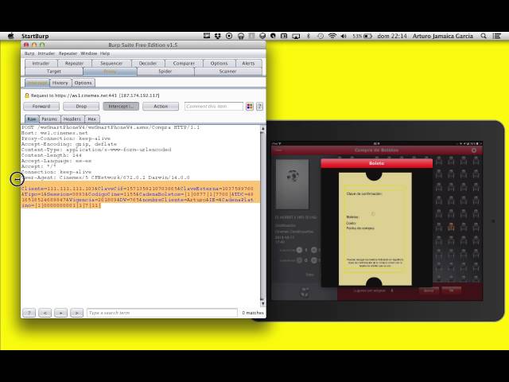Click the plus search options button
The image size is (509, 382).
(x=60, y=313)
